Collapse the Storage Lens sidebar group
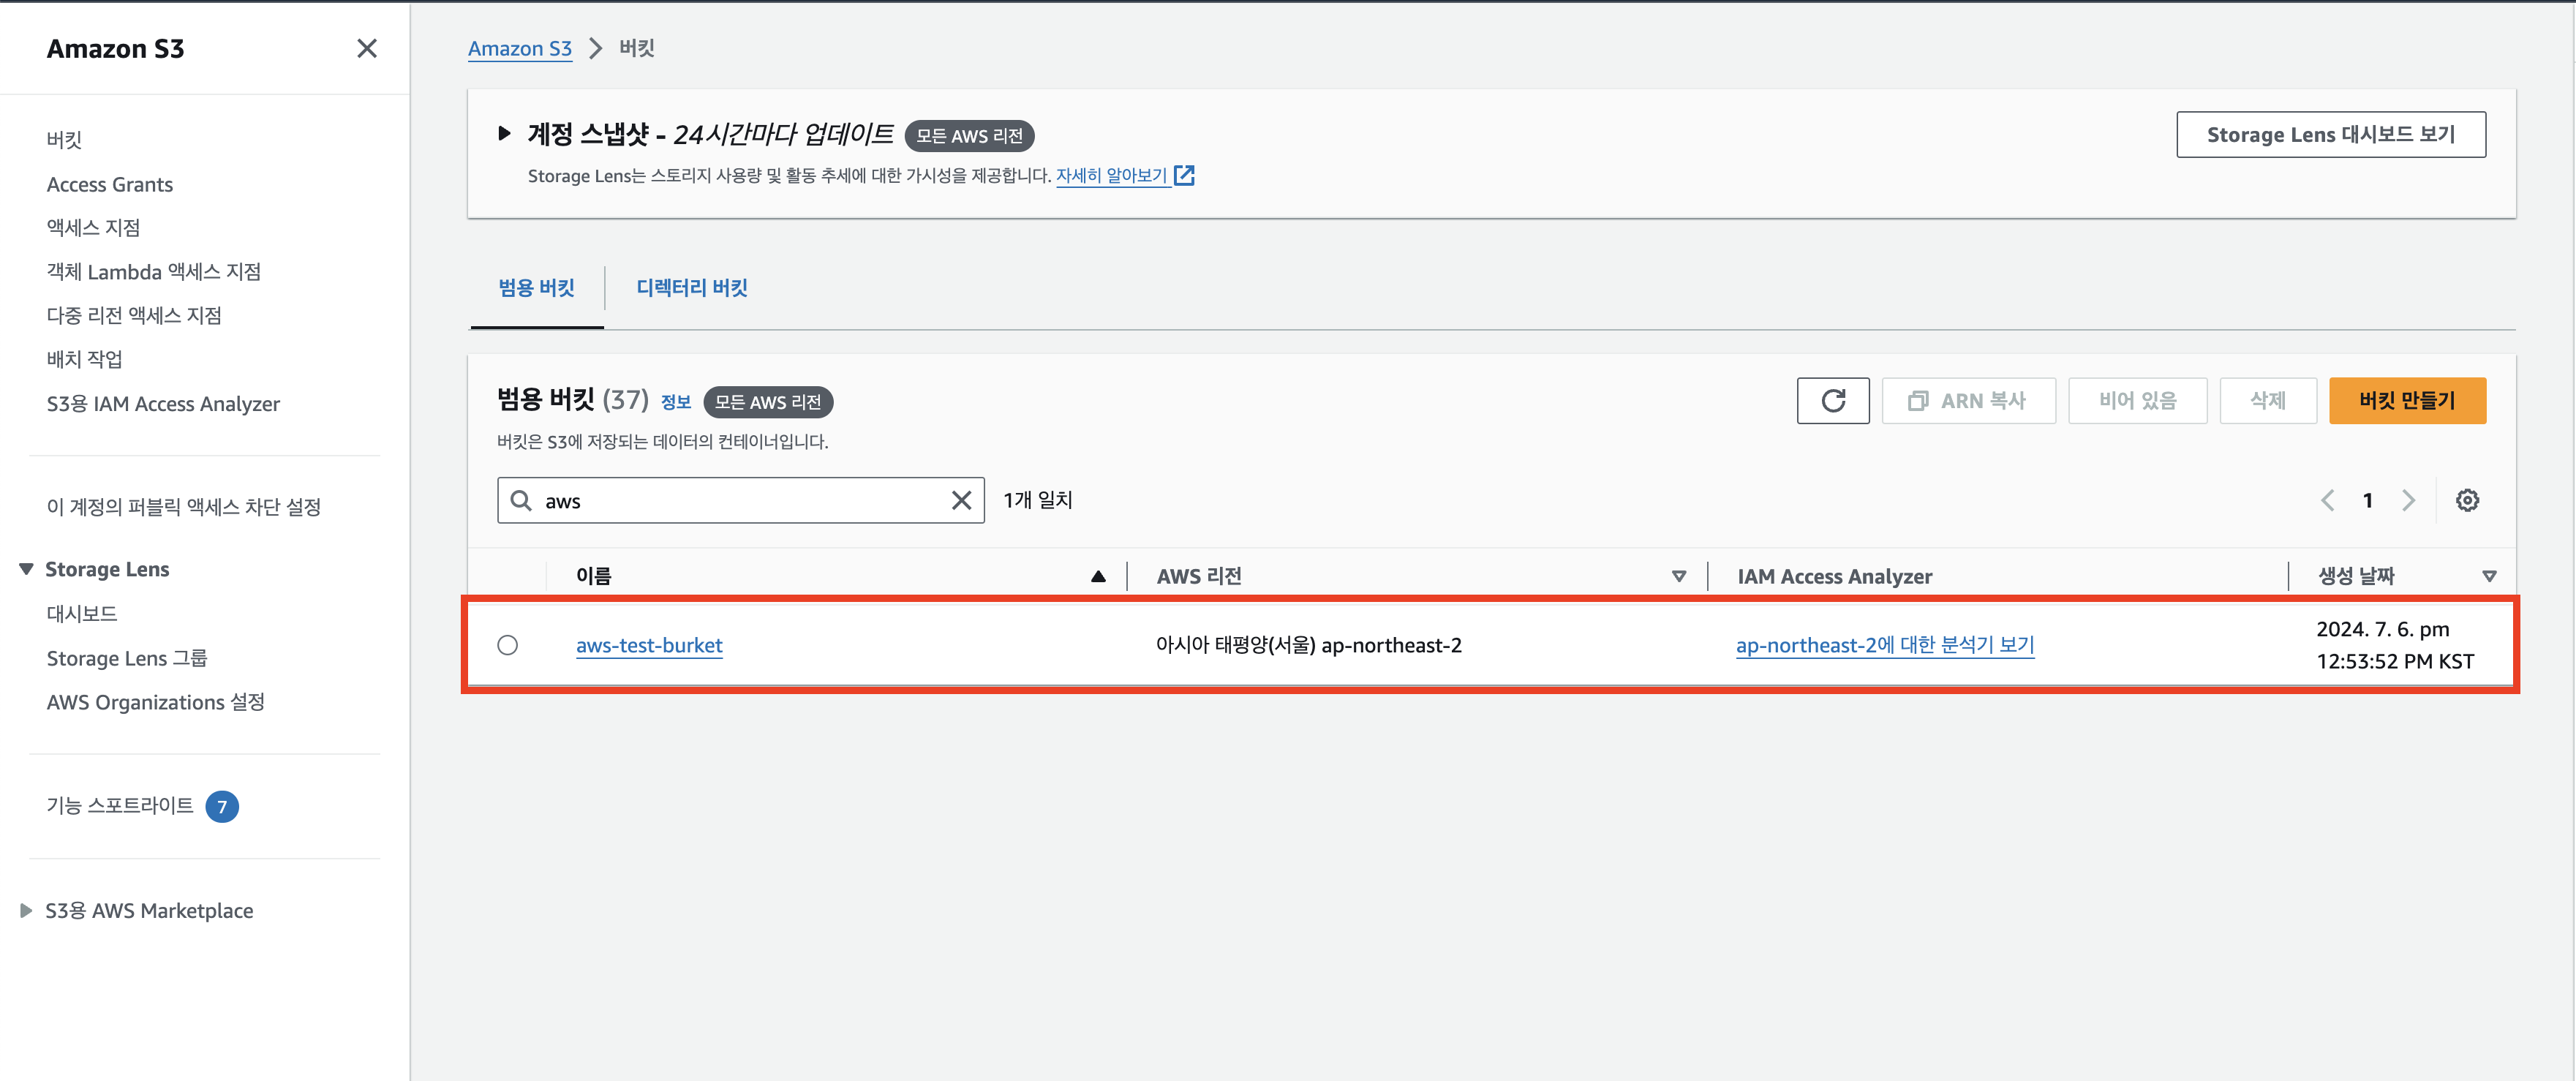 click(x=27, y=569)
